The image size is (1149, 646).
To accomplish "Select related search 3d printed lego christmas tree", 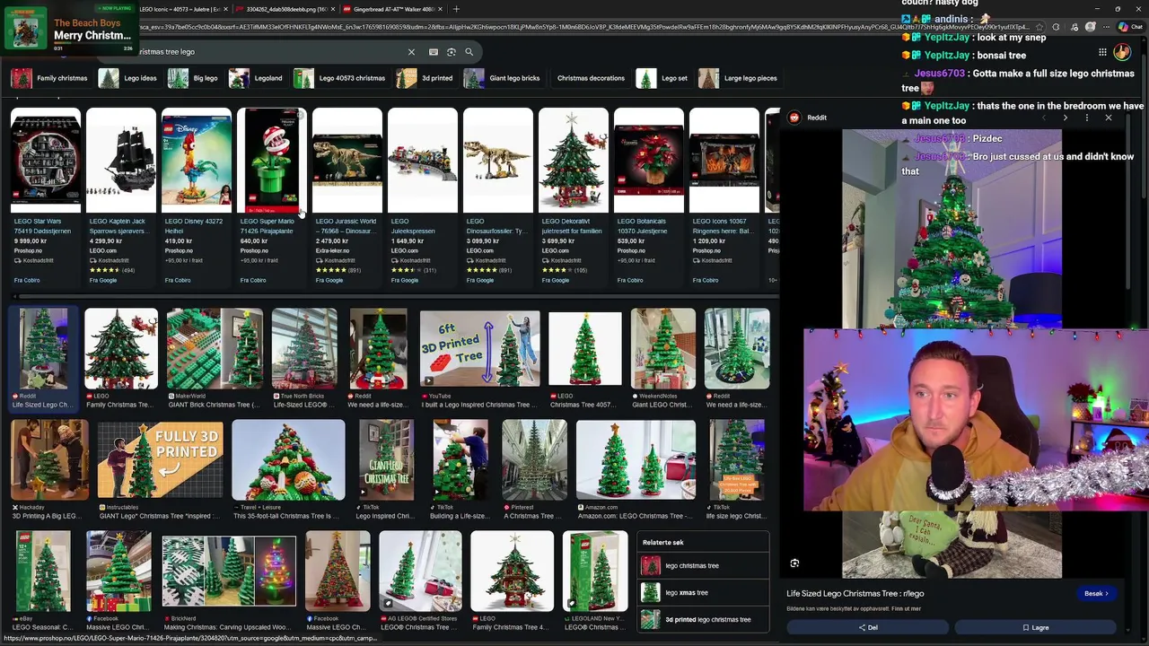I will click(705, 619).
